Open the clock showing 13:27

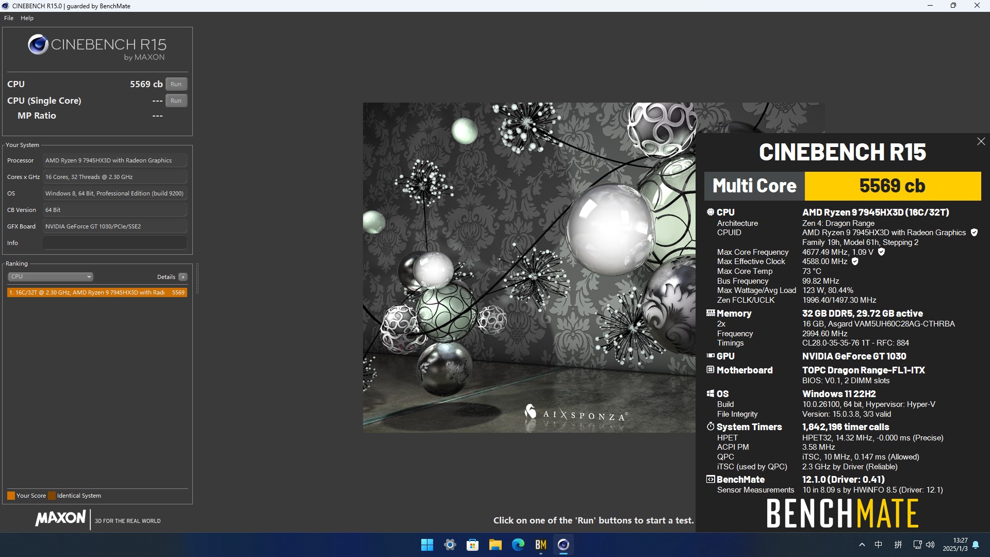point(955,545)
